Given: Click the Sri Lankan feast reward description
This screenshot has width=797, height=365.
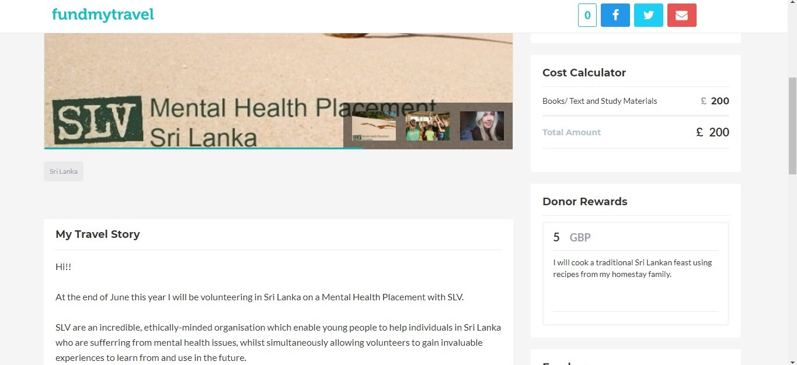Looking at the screenshot, I should click(x=632, y=268).
